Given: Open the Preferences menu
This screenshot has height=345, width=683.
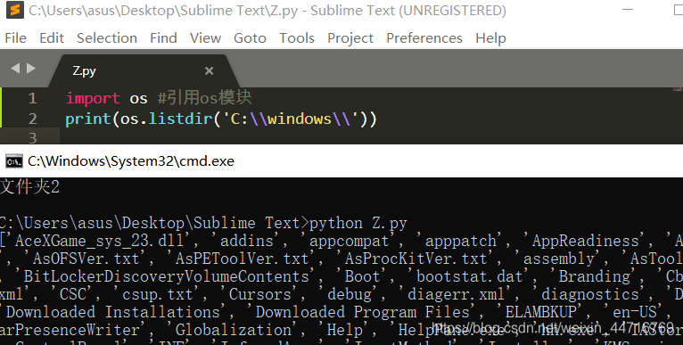Looking at the screenshot, I should (424, 38).
